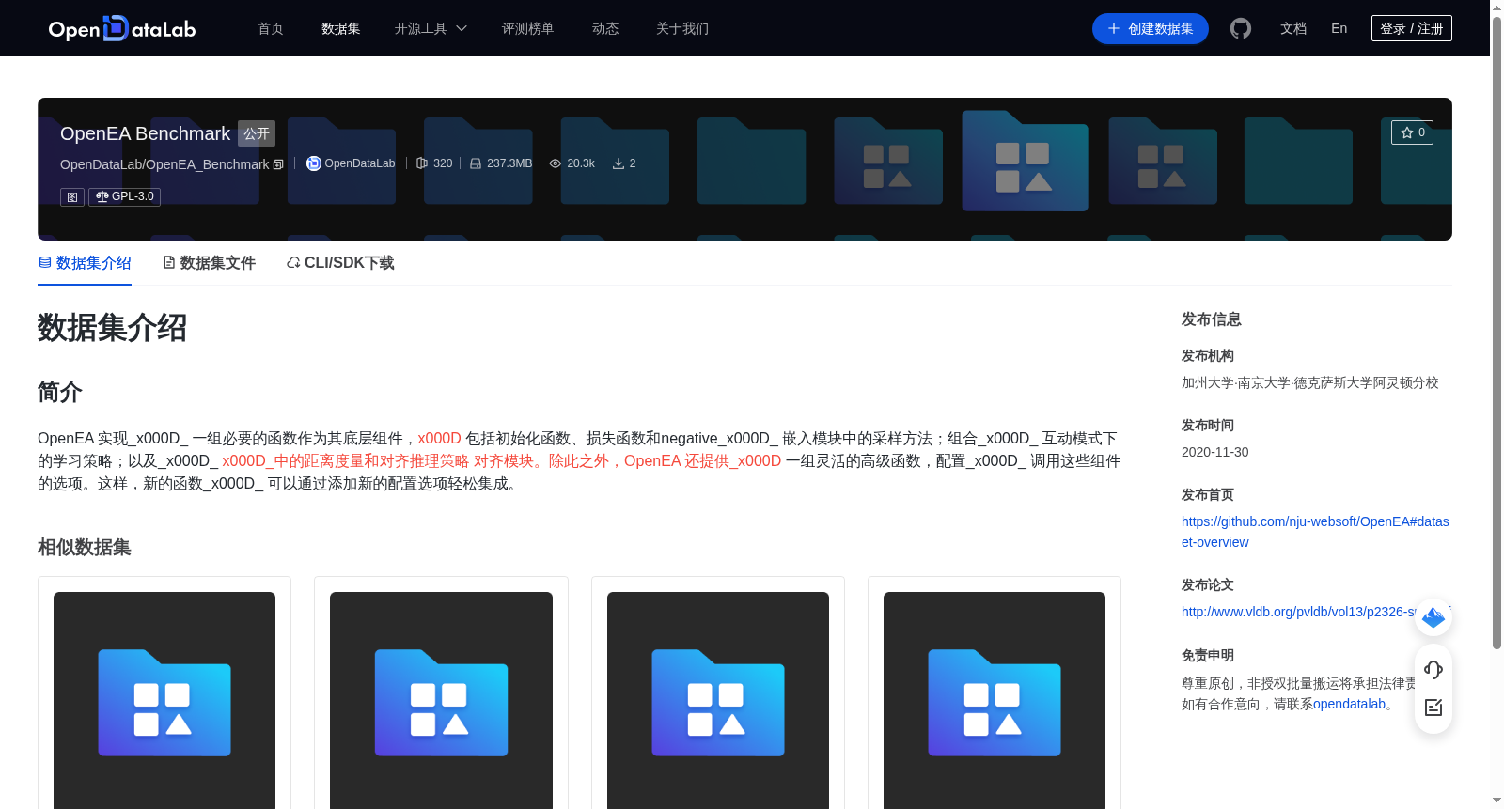This screenshot has height=809, width=1504.
Task: Open the headset customer support icon
Action: 1433,669
